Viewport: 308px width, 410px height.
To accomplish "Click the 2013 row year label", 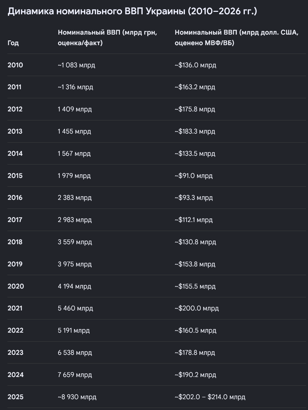I will [15, 131].
